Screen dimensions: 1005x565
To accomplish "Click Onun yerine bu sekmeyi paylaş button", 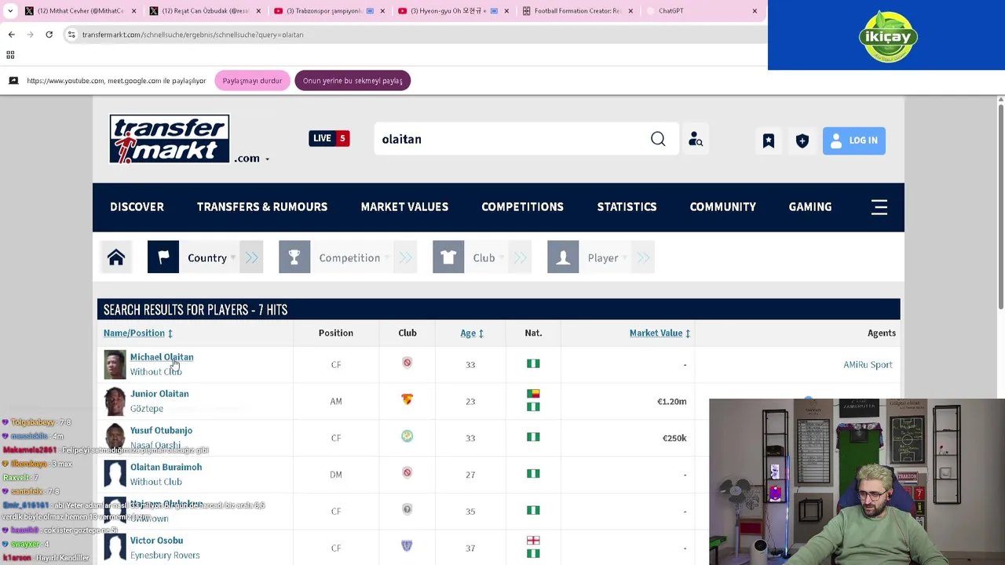I will click(353, 81).
